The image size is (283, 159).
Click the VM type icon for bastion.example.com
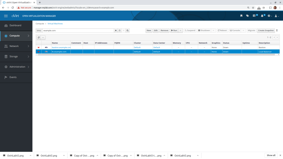coord(46,47)
